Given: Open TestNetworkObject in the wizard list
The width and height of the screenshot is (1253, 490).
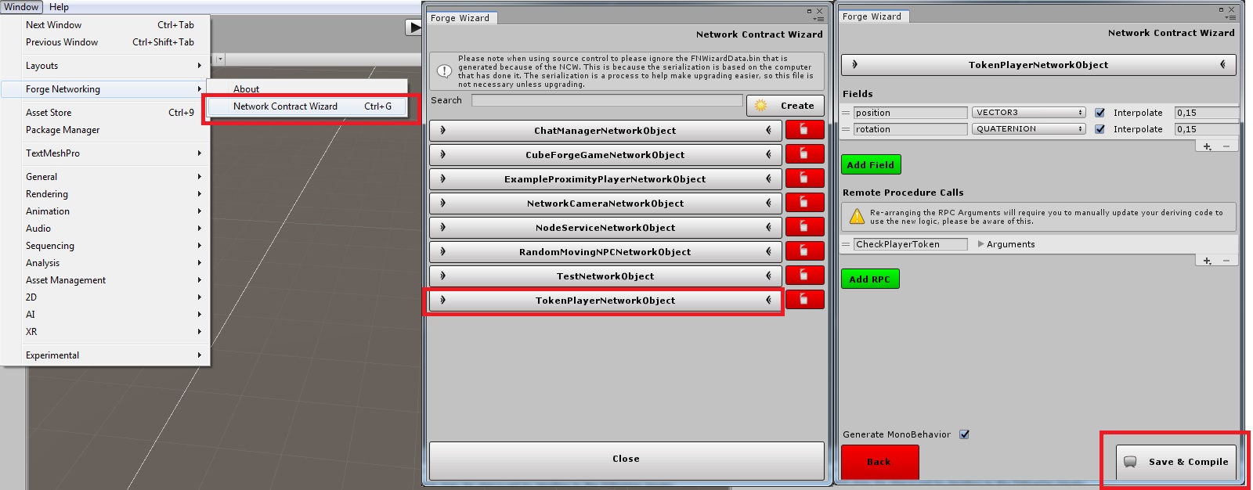Looking at the screenshot, I should 605,276.
